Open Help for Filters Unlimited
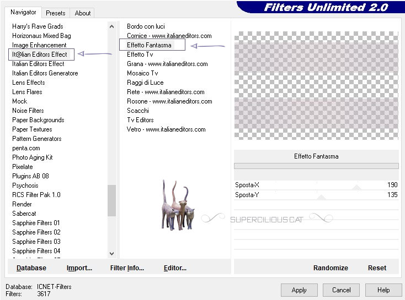This screenshot has width=405, height=300. click(383, 290)
